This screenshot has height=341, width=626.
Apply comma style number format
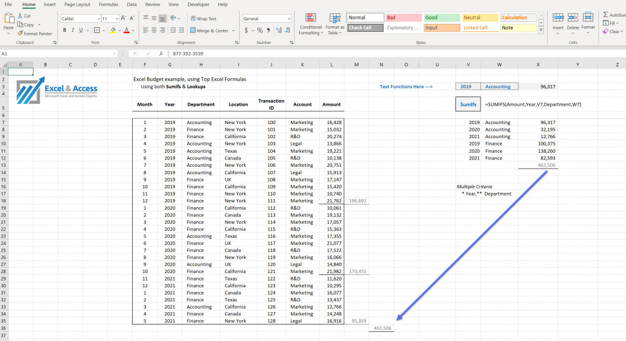[268, 31]
